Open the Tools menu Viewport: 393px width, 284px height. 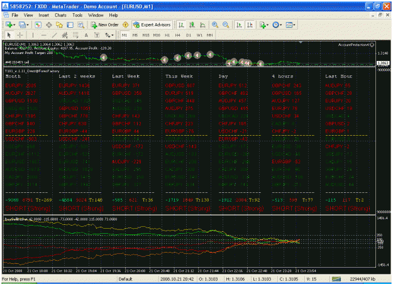[77, 15]
